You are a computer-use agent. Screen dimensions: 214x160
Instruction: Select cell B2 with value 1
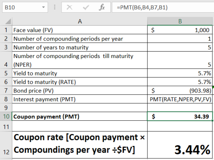[x=180, y=39]
